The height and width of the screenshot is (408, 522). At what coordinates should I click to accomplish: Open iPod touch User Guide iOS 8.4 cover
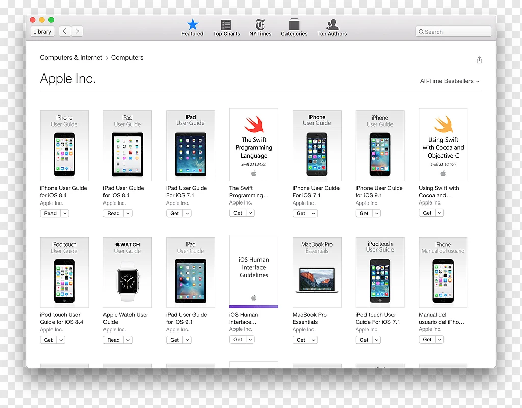point(64,272)
